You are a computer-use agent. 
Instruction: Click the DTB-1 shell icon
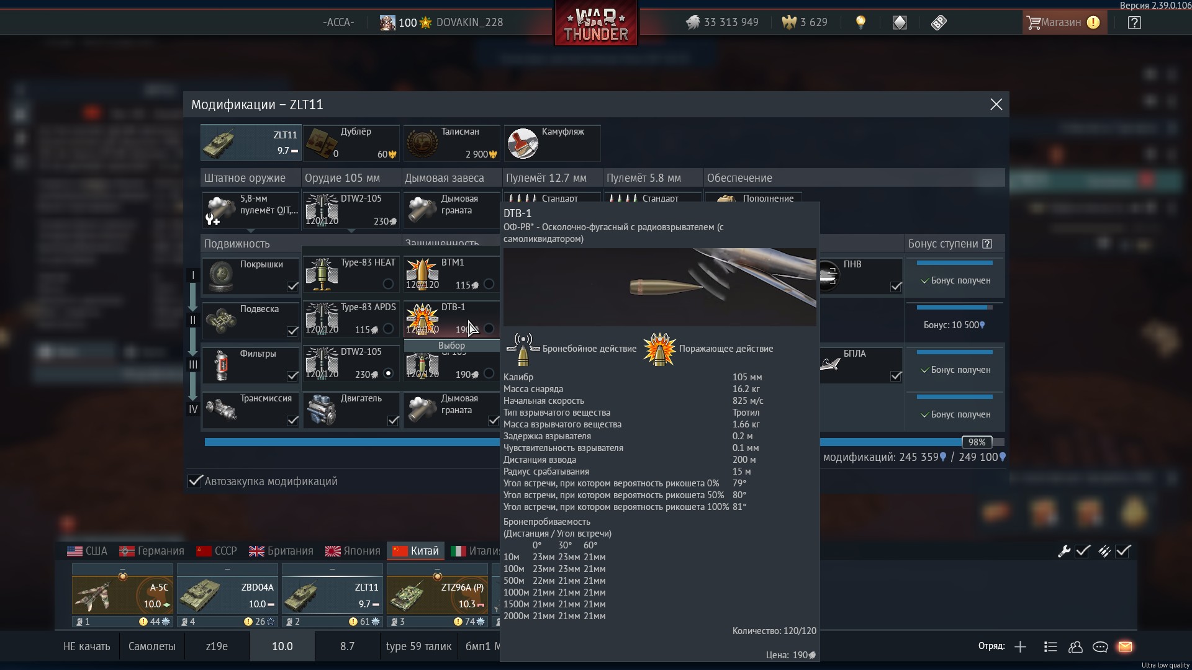point(422,319)
